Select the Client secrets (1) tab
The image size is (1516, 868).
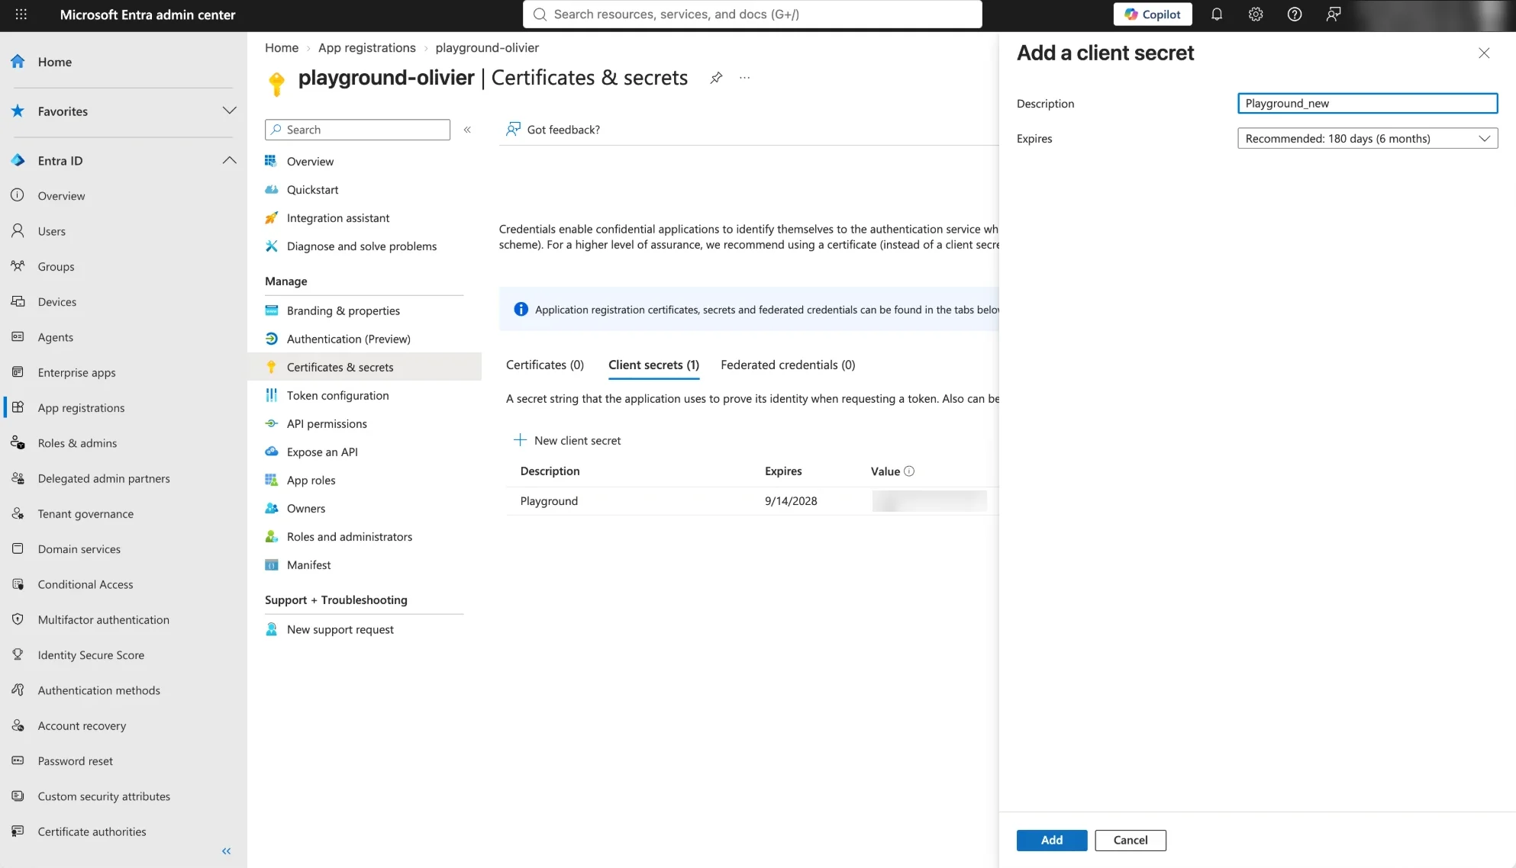pos(653,365)
